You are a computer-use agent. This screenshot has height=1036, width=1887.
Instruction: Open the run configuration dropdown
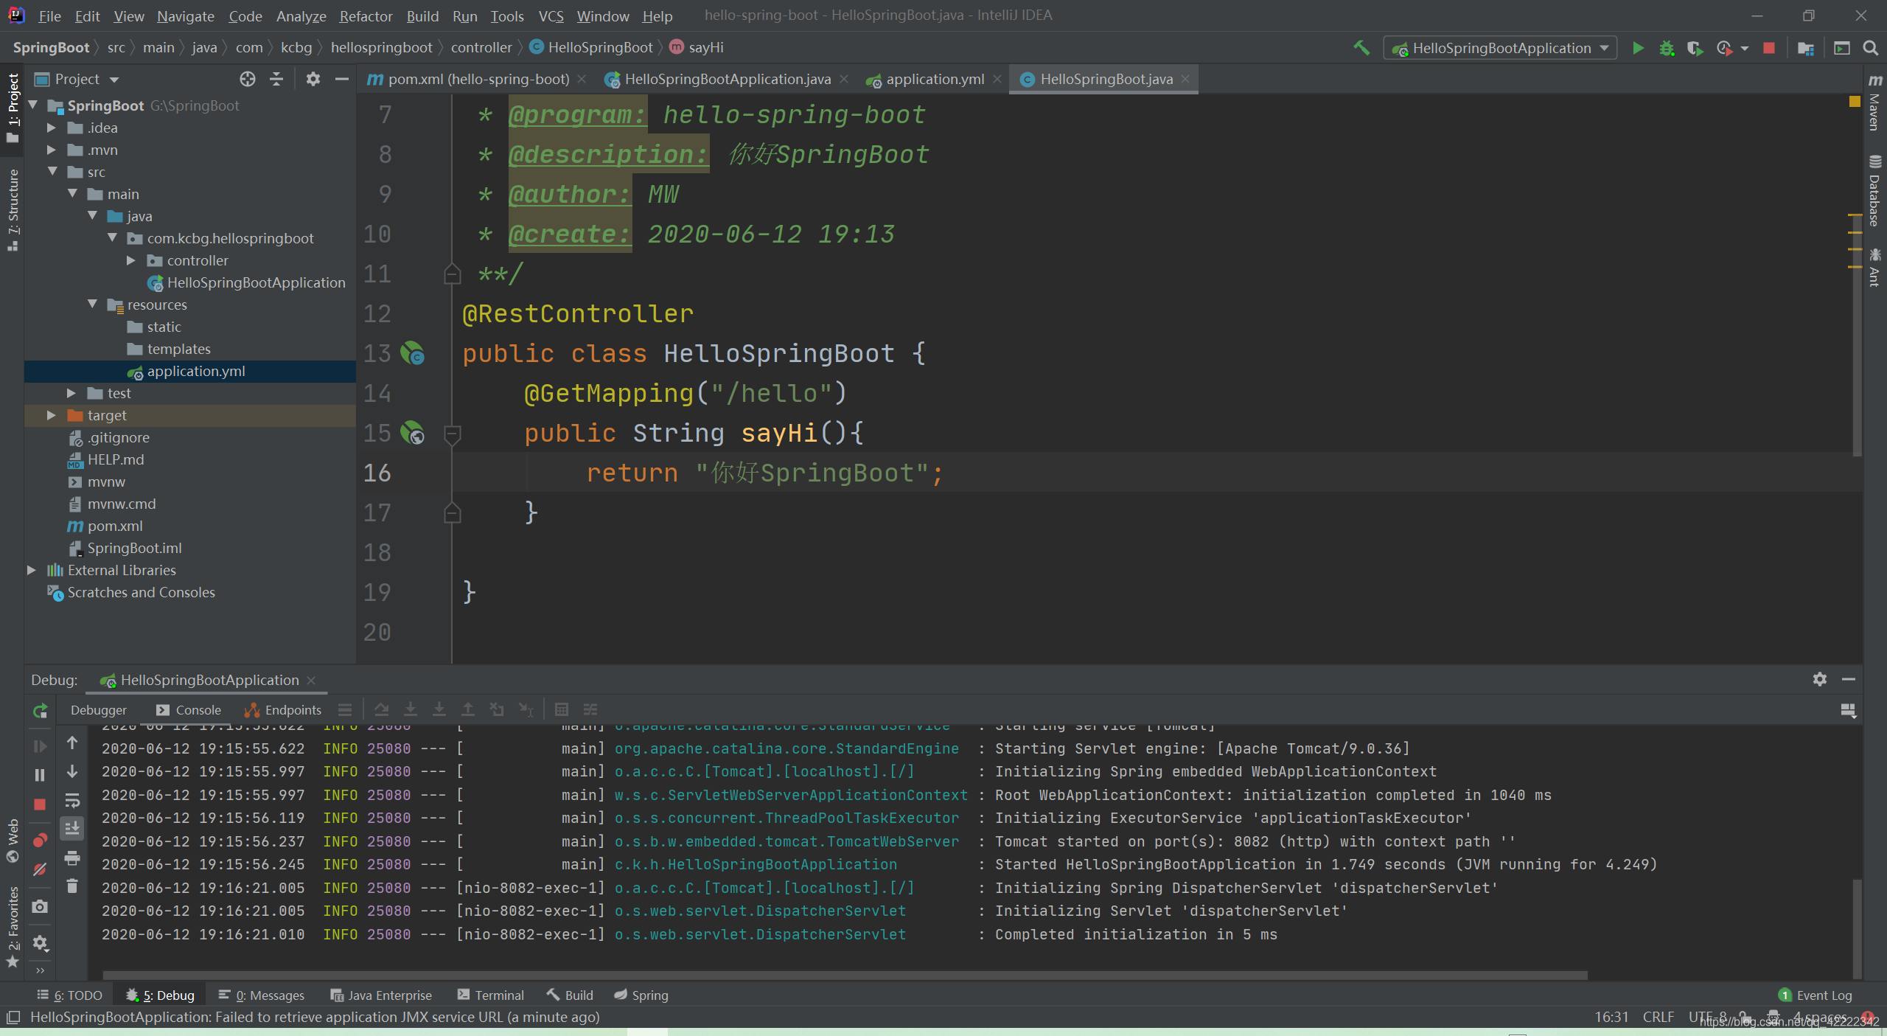[x=1501, y=48]
